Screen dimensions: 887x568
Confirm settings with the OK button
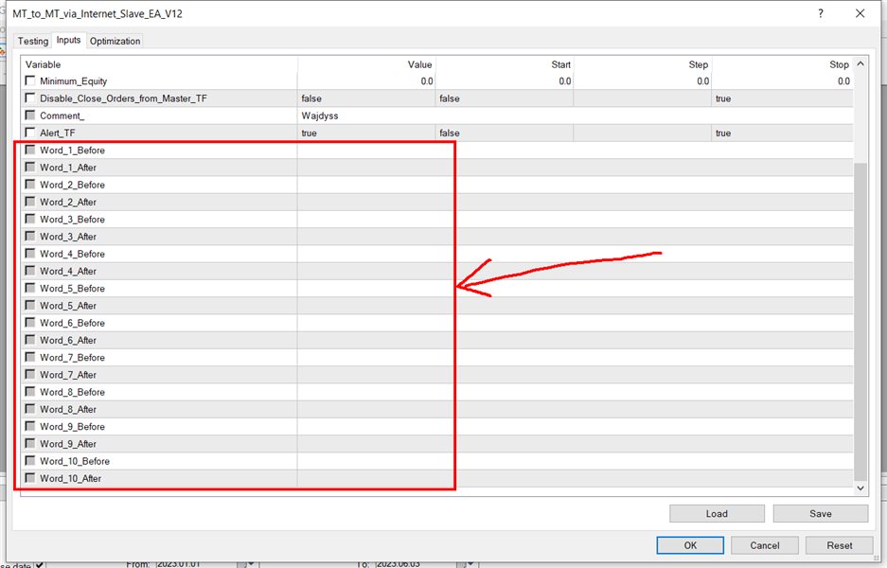click(690, 545)
